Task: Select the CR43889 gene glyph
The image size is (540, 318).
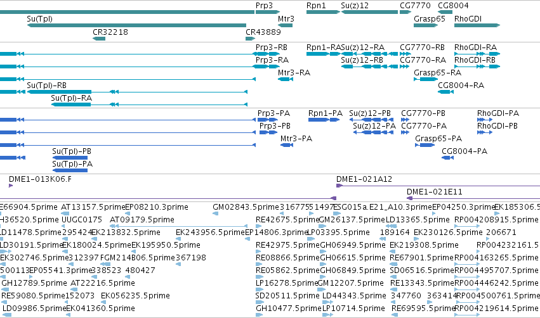Action: 251,39
